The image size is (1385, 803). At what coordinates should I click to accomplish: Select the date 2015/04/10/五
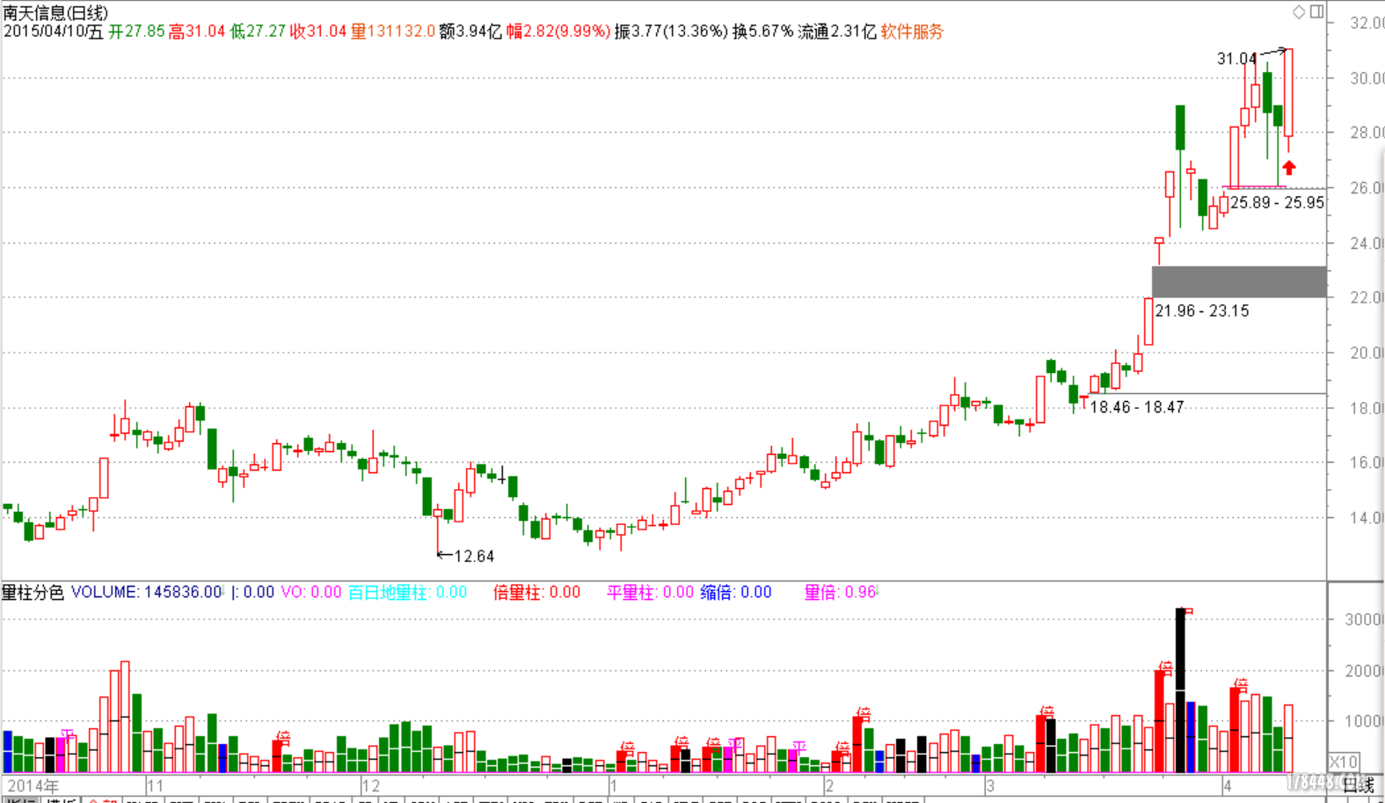point(53,32)
